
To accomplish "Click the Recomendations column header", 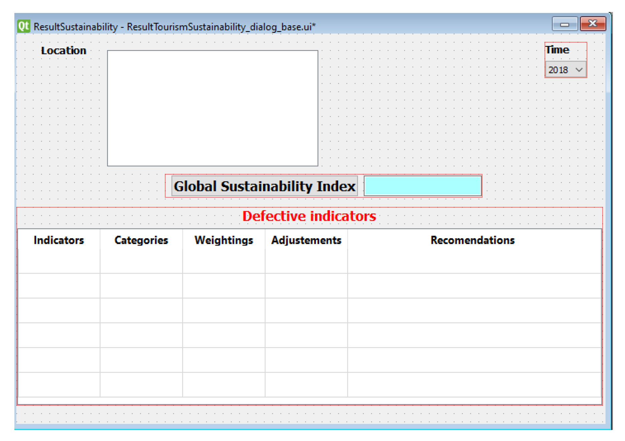I will (473, 240).
